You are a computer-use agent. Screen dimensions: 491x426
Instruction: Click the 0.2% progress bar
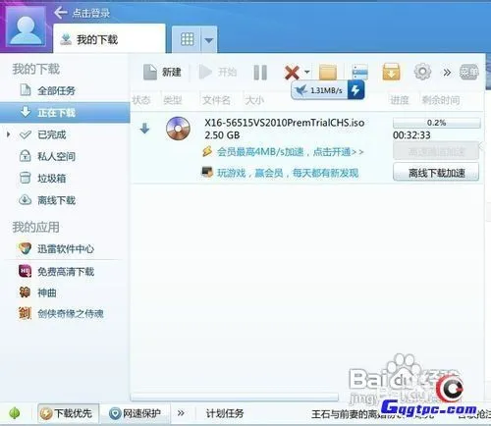437,123
